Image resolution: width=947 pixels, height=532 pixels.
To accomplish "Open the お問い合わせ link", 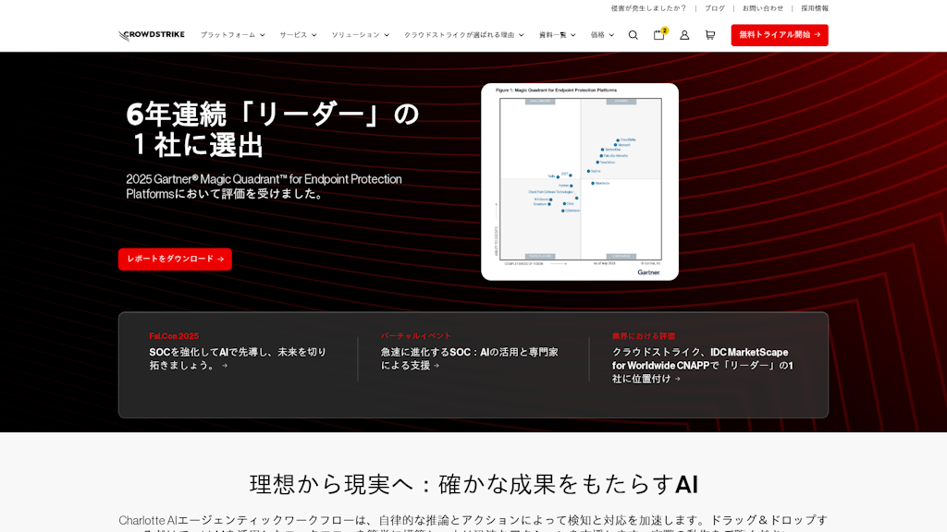I will pyautogui.click(x=763, y=8).
